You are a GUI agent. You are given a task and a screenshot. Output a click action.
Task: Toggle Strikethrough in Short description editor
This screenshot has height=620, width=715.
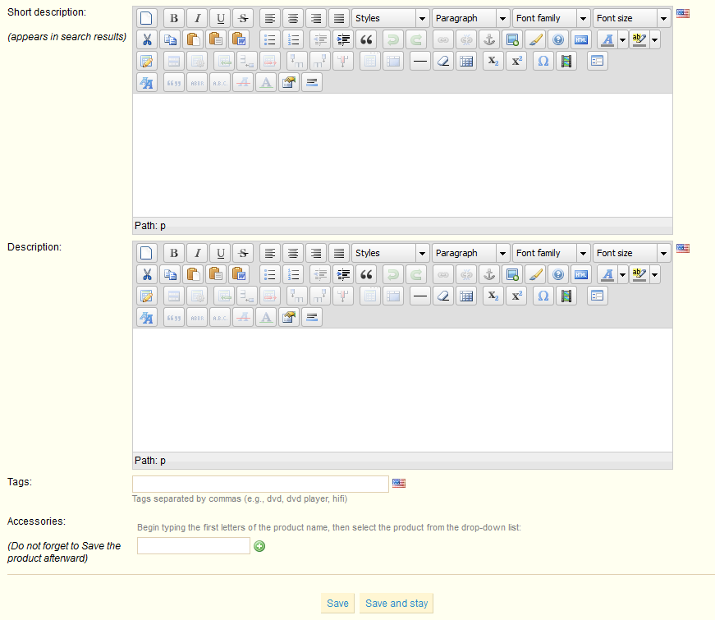click(x=243, y=18)
